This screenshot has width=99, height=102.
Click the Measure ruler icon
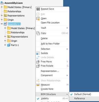[x=38, y=85]
